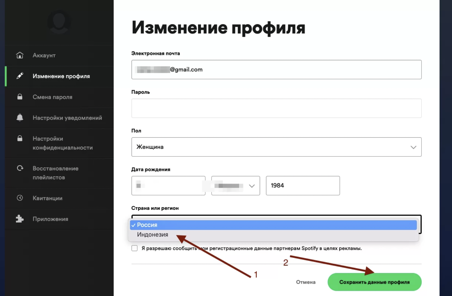Choose Россия in the country list
This screenshot has width=452, height=296.
click(273, 225)
